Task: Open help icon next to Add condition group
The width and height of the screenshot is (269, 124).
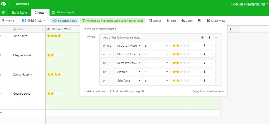Action: pos(143,91)
